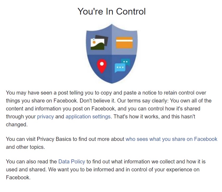Screen dimensions: 222x192
Task: Click 'and other topics.' text
Action: pyautogui.click(x=25, y=147)
